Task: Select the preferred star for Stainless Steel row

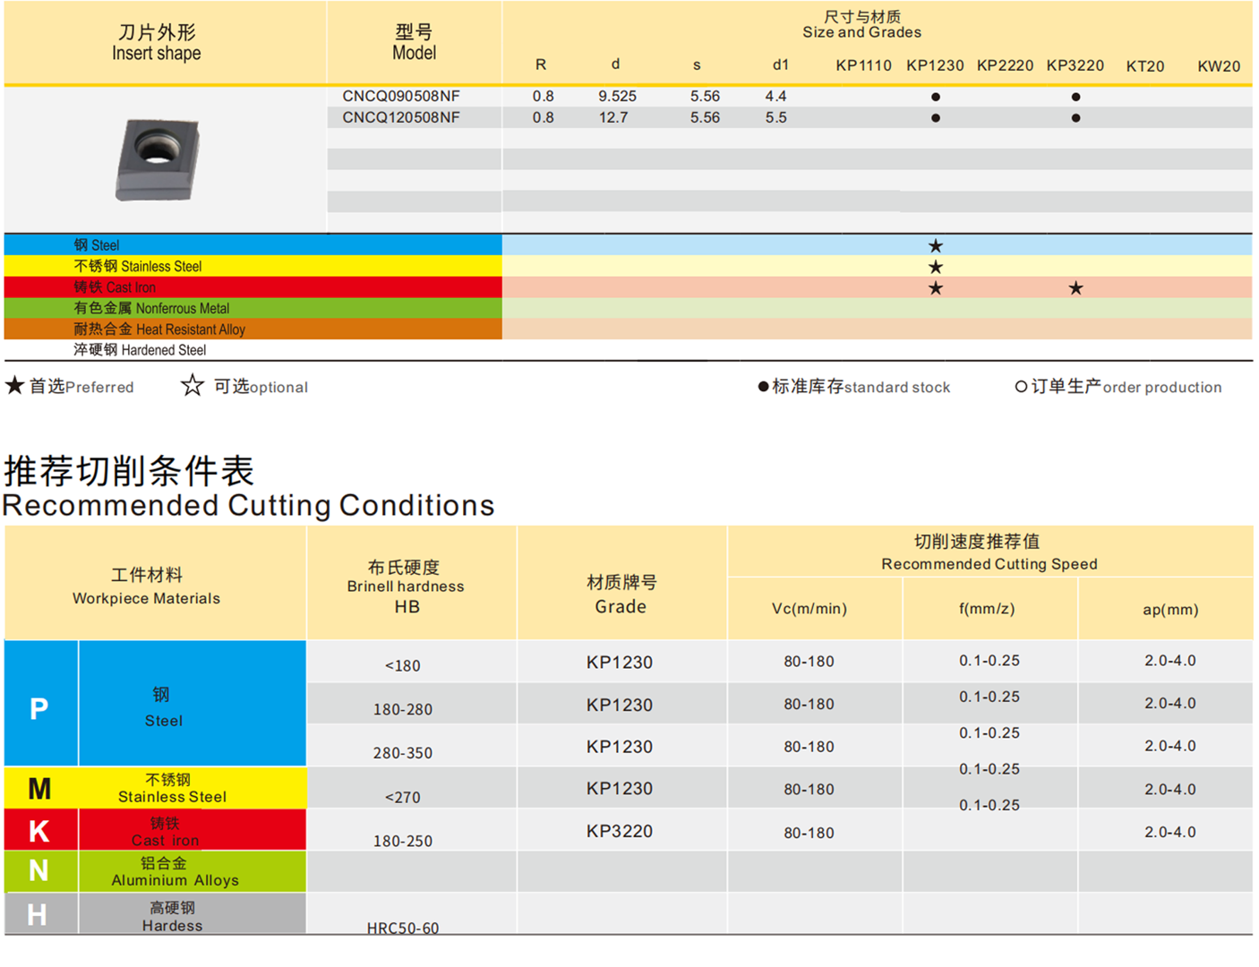Action: [935, 265]
